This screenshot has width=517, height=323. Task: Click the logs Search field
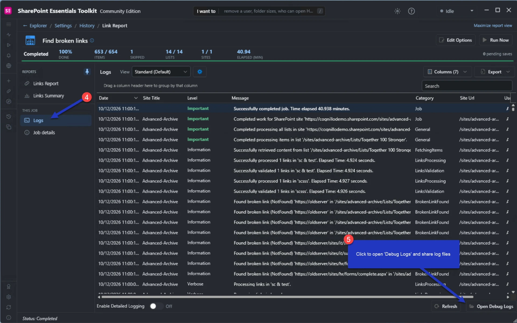tap(467, 86)
